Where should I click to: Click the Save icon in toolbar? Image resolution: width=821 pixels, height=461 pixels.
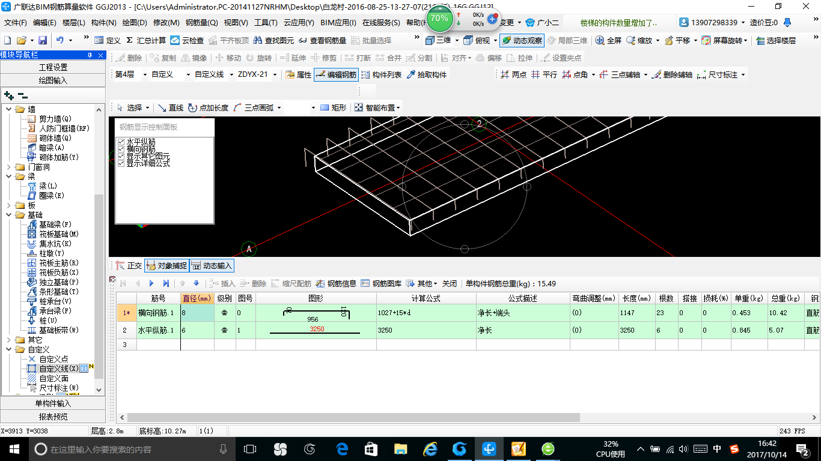pos(43,40)
